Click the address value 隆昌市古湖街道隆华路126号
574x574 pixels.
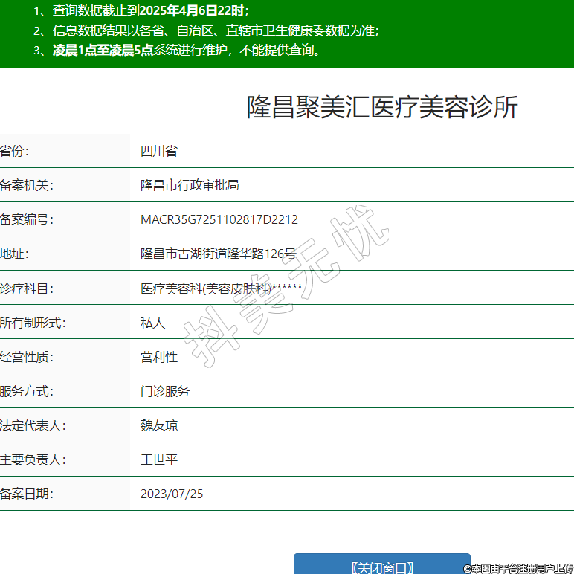218,254
